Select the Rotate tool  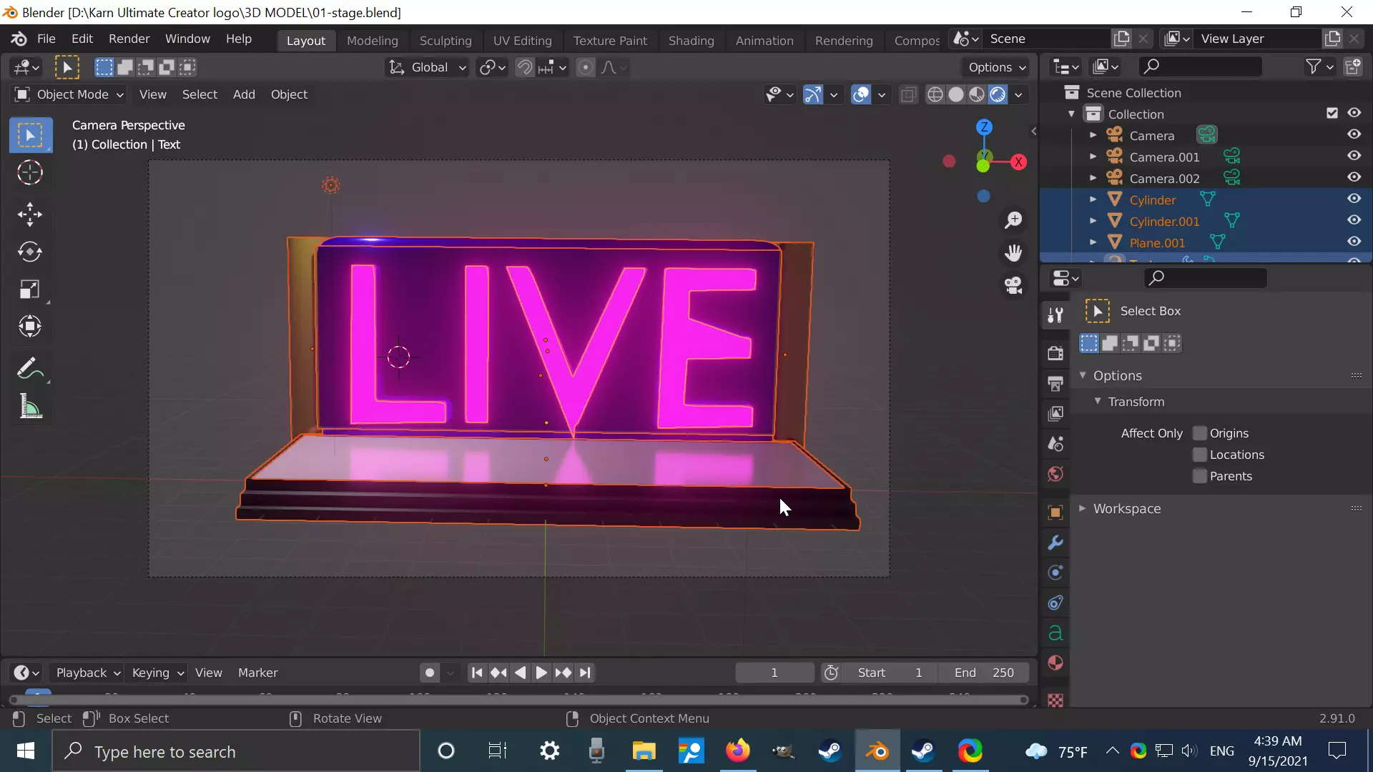click(x=30, y=252)
